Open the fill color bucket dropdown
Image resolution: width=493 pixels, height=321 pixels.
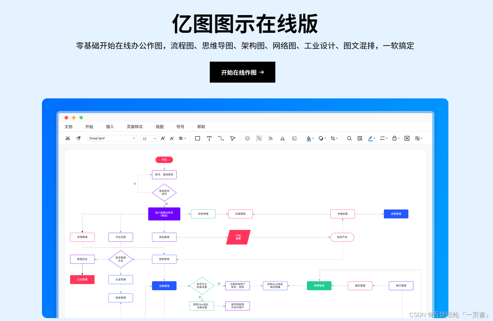(x=310, y=138)
